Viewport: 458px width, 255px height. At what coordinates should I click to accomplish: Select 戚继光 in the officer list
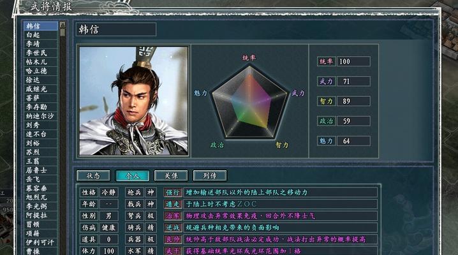click(x=41, y=89)
